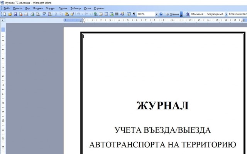Click the left indent marker on the ruler
This screenshot has width=247, height=154.
[83, 22]
